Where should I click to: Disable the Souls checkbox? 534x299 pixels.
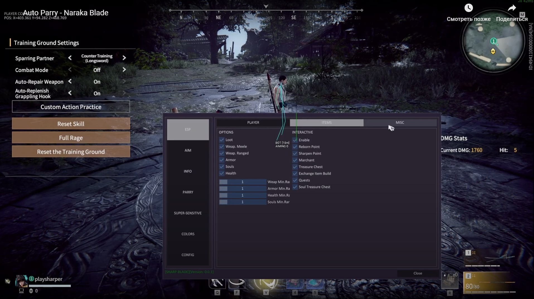[222, 167]
